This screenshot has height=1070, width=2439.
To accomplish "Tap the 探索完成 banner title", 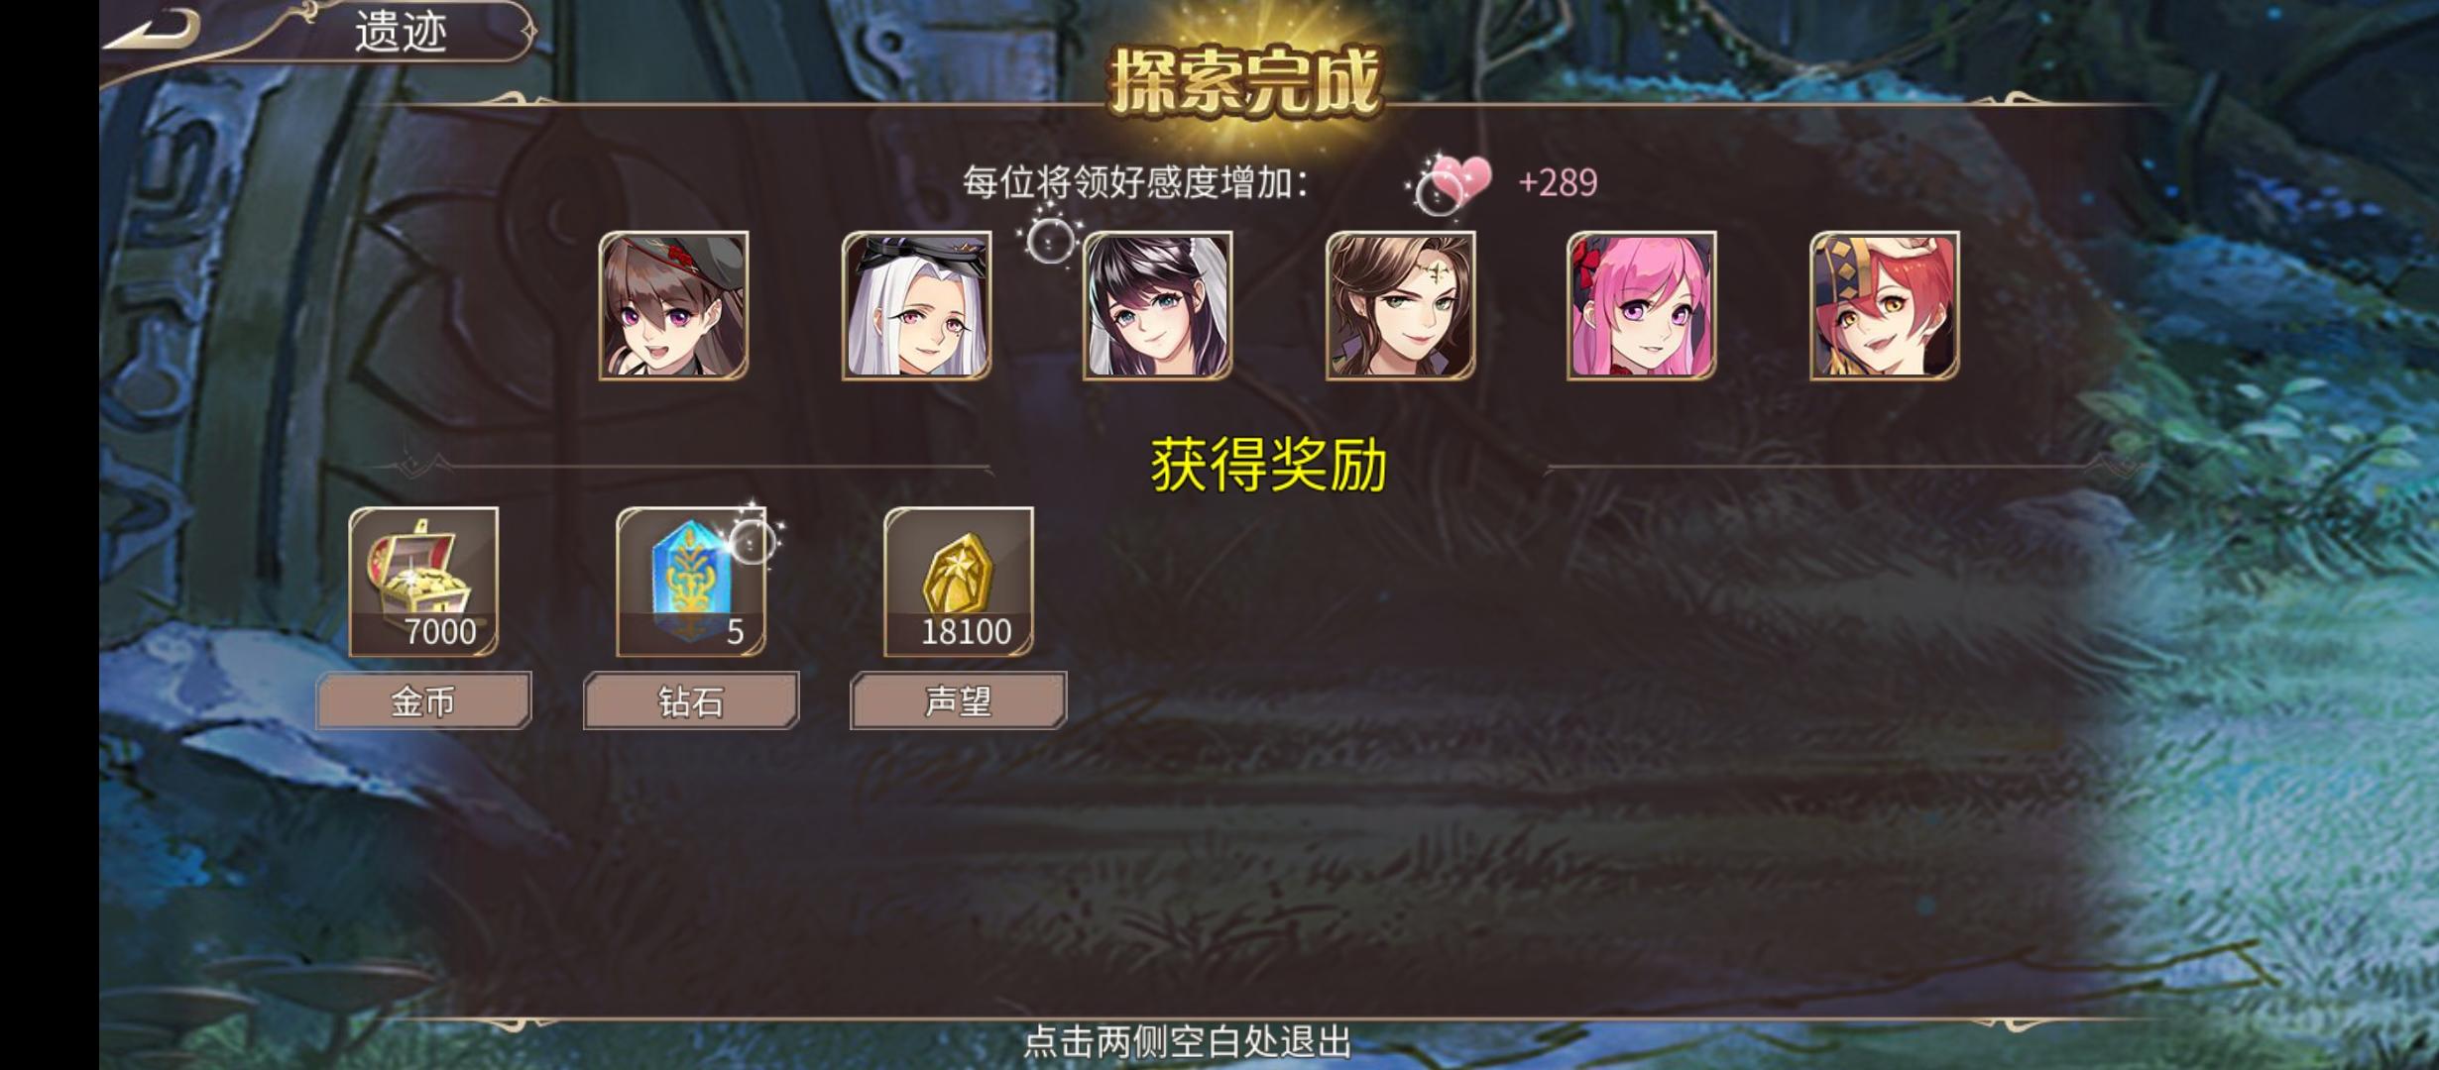I will click(x=1245, y=79).
